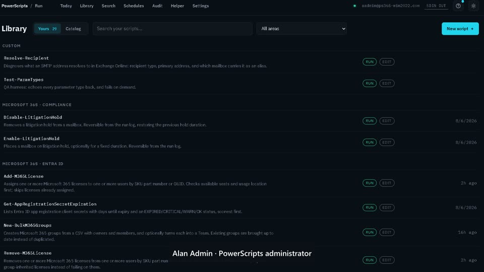This screenshot has height=272, width=484.
Task: Run the Remove-M365License script
Action: coord(370,260)
